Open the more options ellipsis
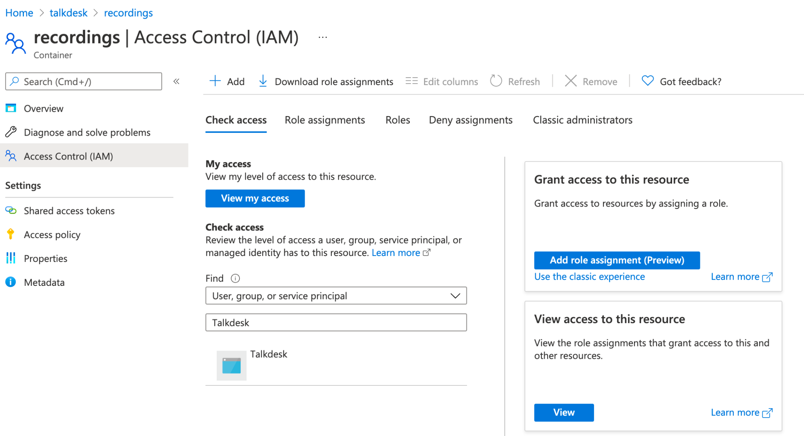 [x=323, y=37]
